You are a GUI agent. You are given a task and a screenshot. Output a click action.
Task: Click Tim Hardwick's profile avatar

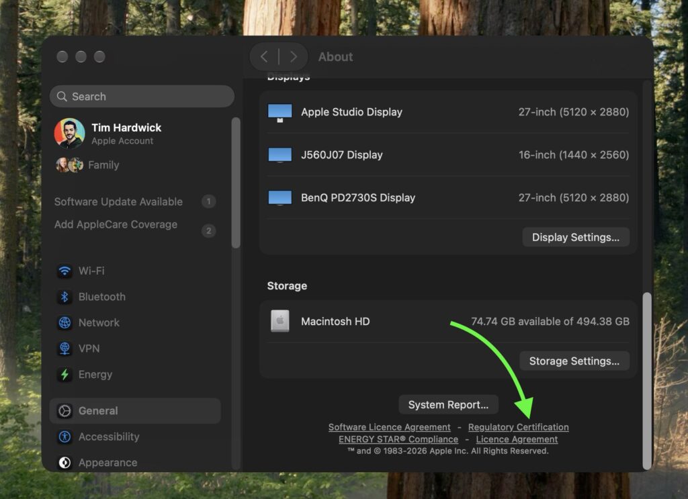pos(69,133)
